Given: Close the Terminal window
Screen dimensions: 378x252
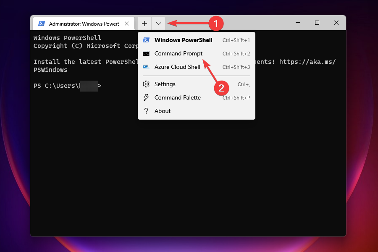Looking at the screenshot, I should (336, 23).
